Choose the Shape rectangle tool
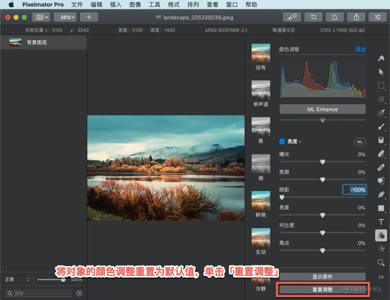This screenshot has height=300, width=390. 381,208
